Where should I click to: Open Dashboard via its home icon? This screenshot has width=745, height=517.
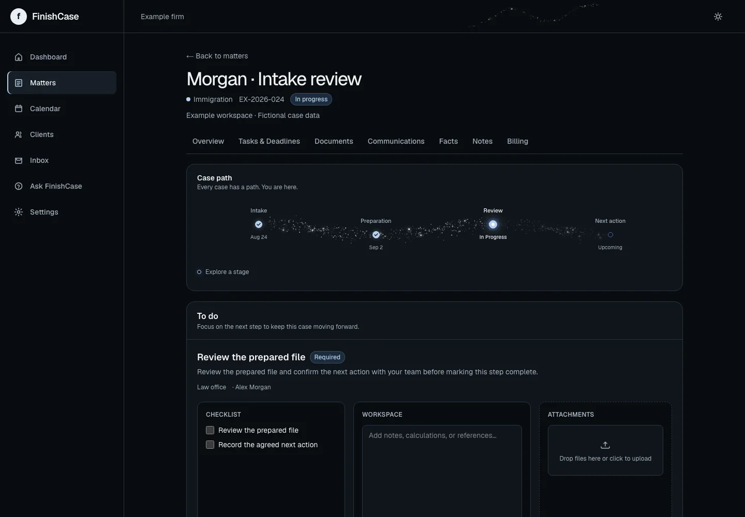pyautogui.click(x=19, y=57)
